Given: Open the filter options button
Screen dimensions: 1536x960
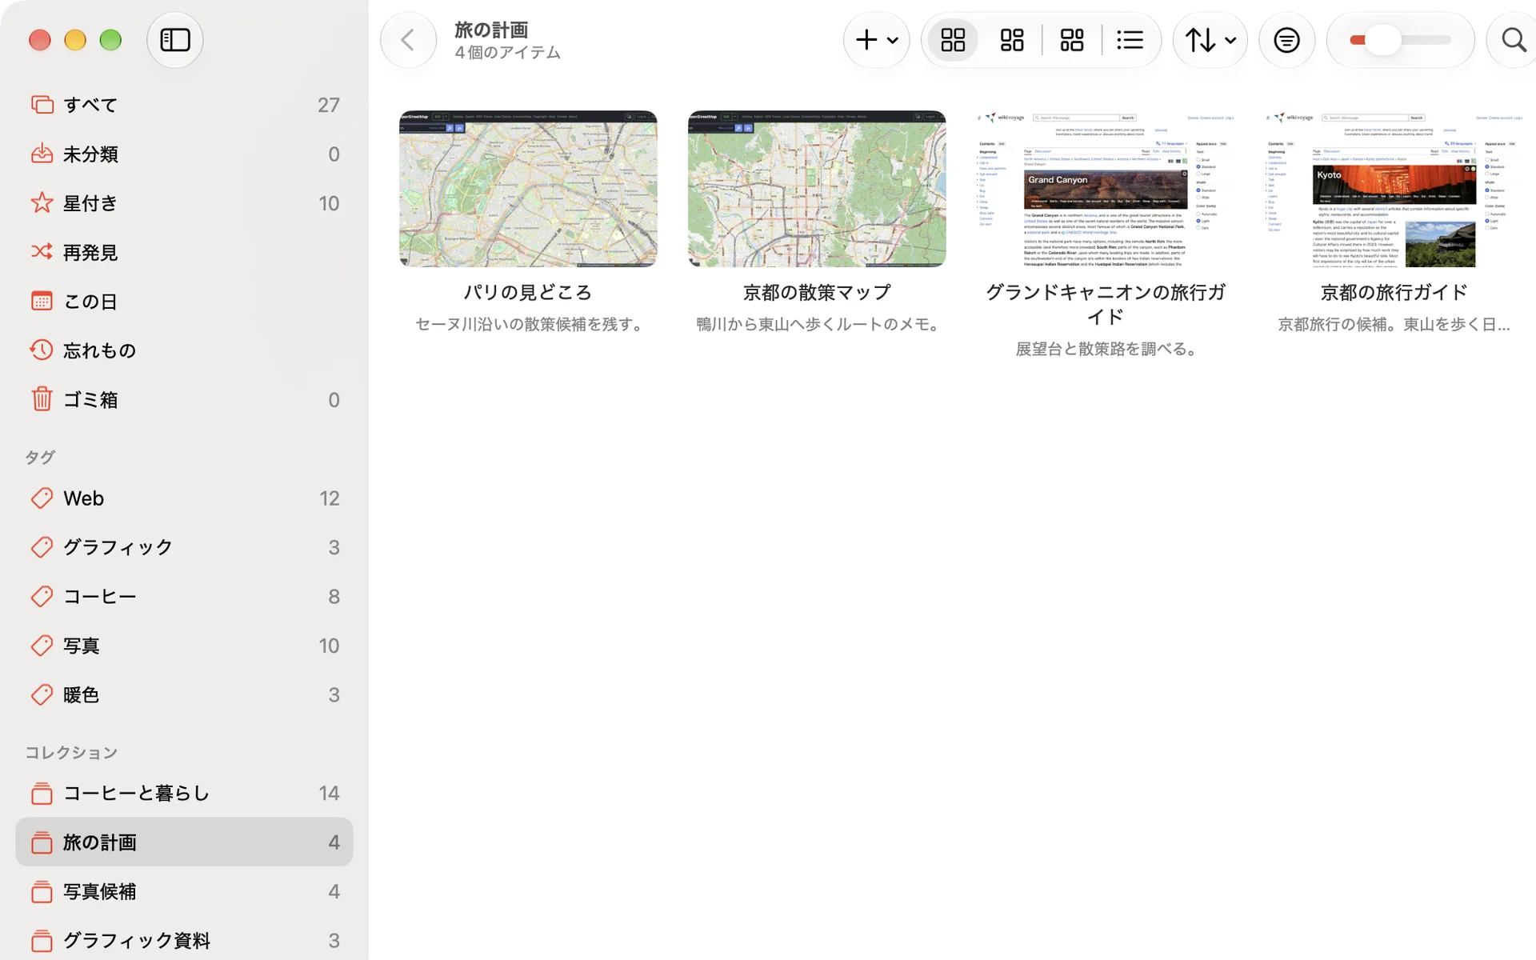Looking at the screenshot, I should (x=1286, y=40).
